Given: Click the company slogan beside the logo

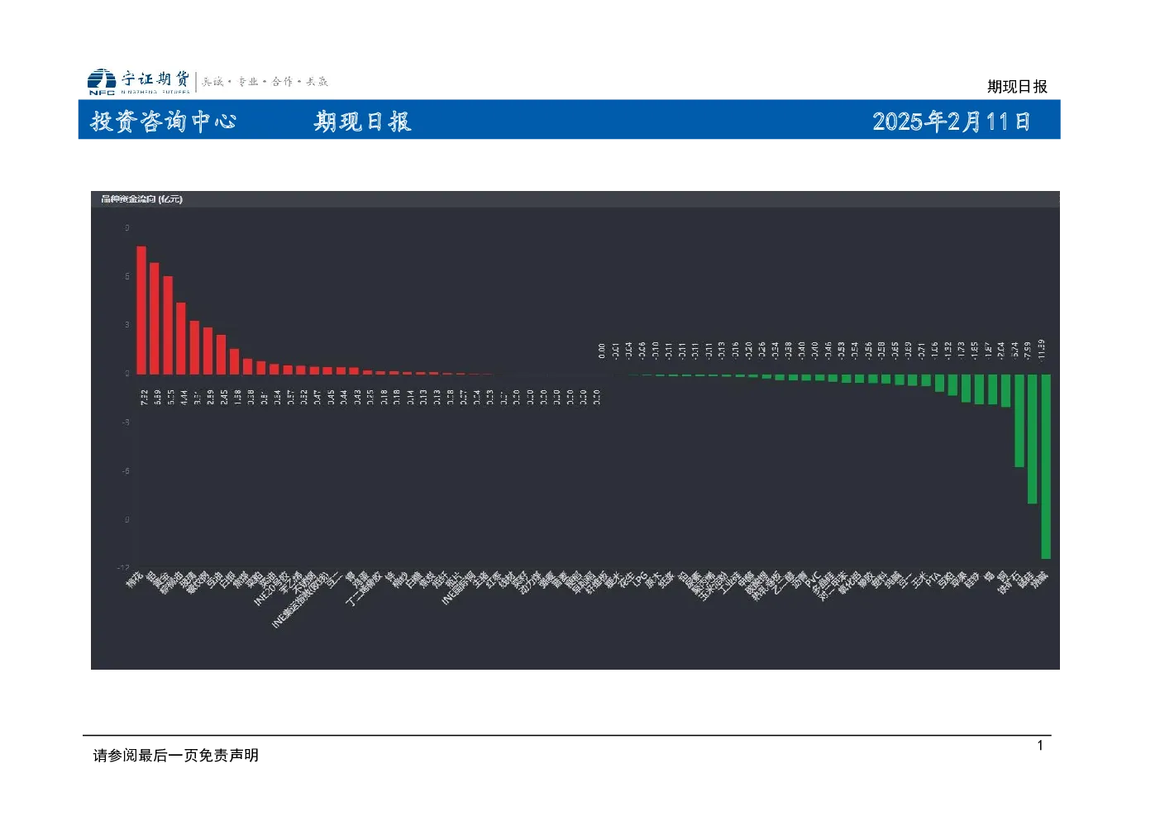Looking at the screenshot, I should click(x=265, y=82).
